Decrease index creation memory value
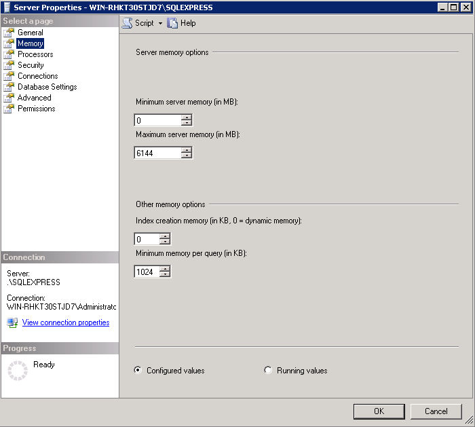 165,242
